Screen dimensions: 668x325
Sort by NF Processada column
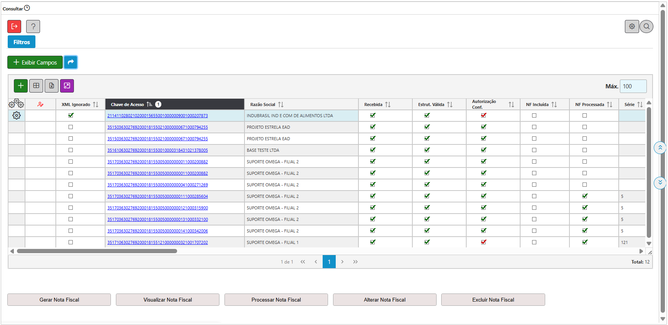click(609, 104)
